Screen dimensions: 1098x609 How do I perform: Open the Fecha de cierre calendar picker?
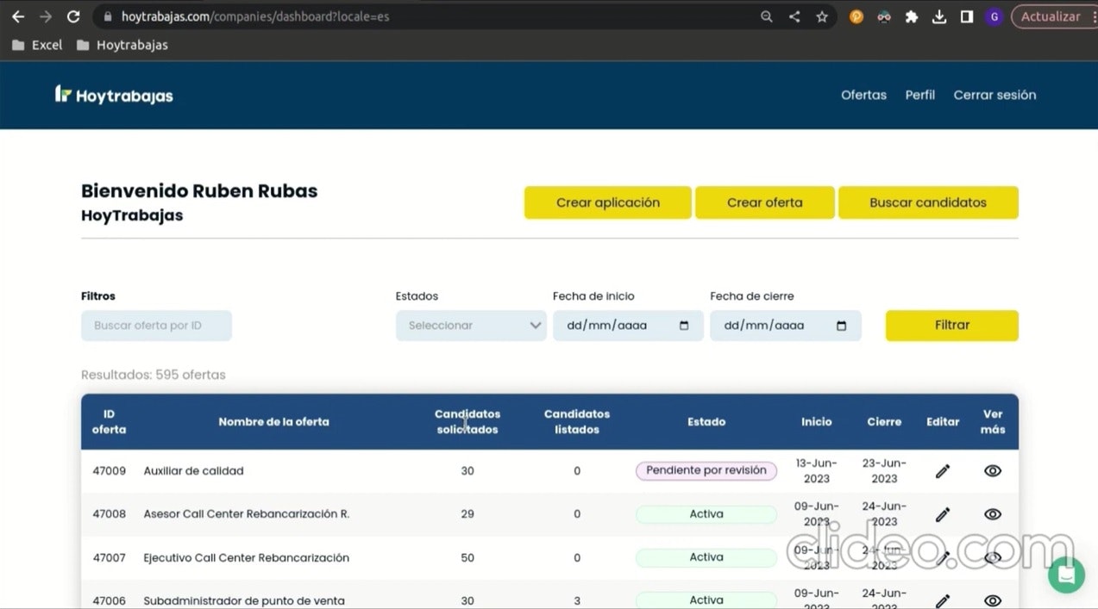coord(842,326)
